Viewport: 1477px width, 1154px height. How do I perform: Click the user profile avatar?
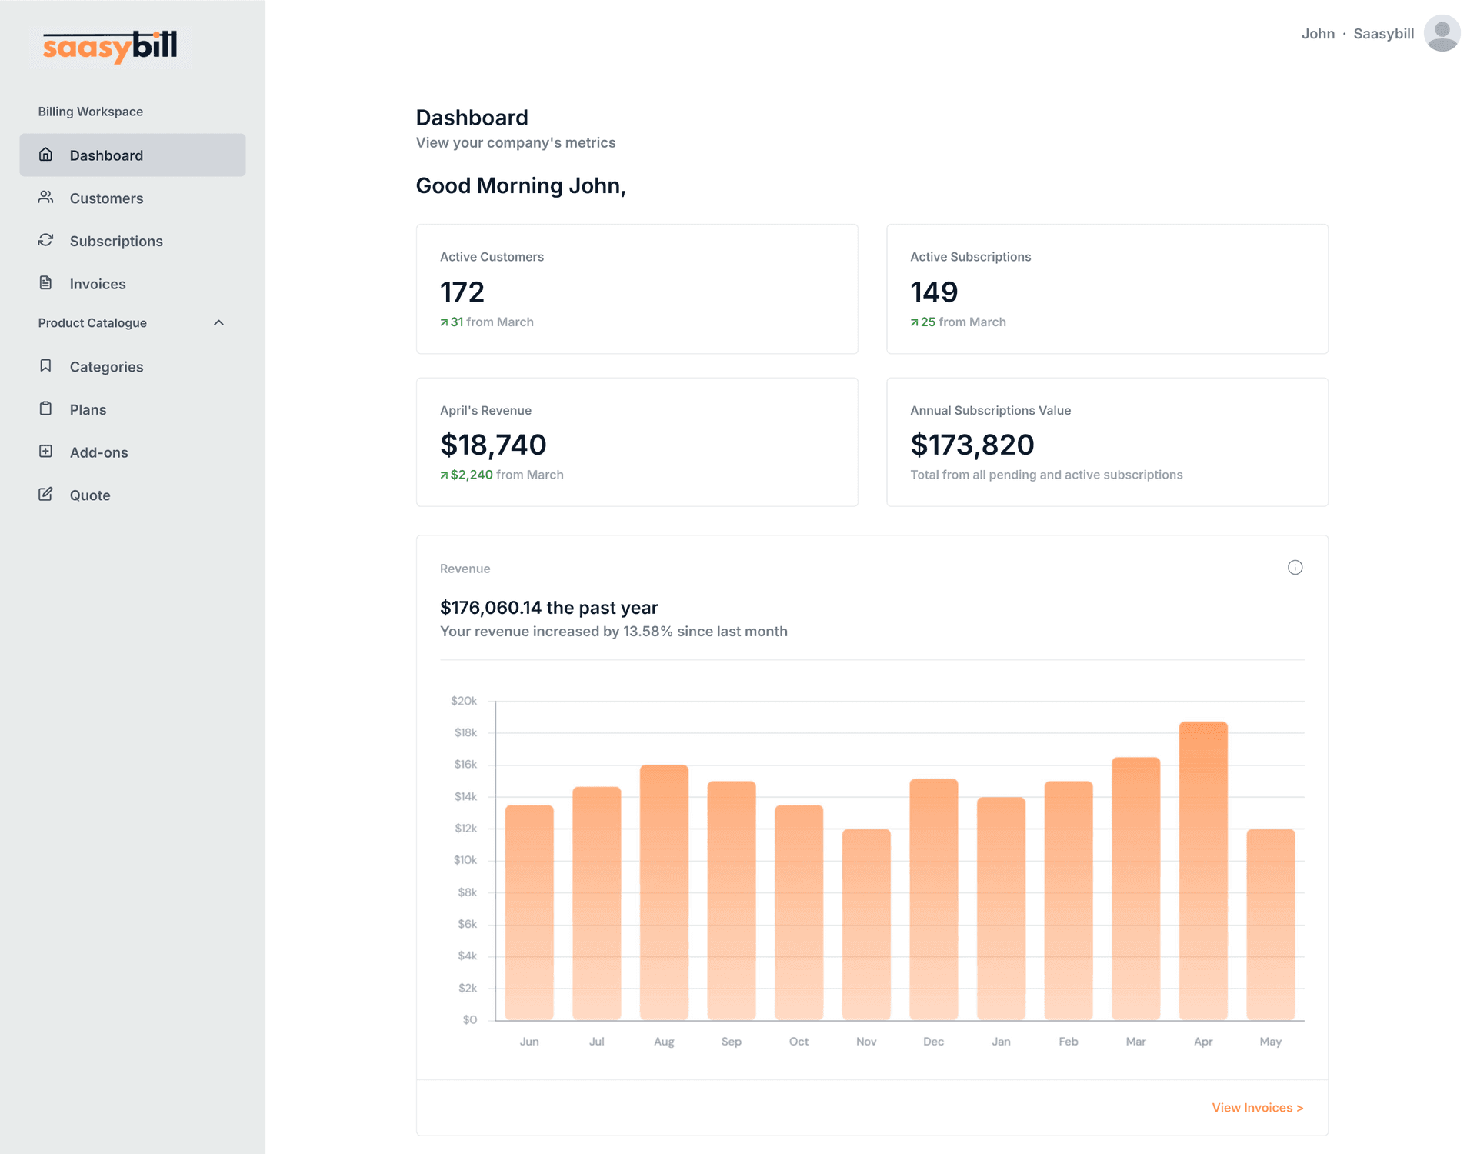[x=1442, y=33]
